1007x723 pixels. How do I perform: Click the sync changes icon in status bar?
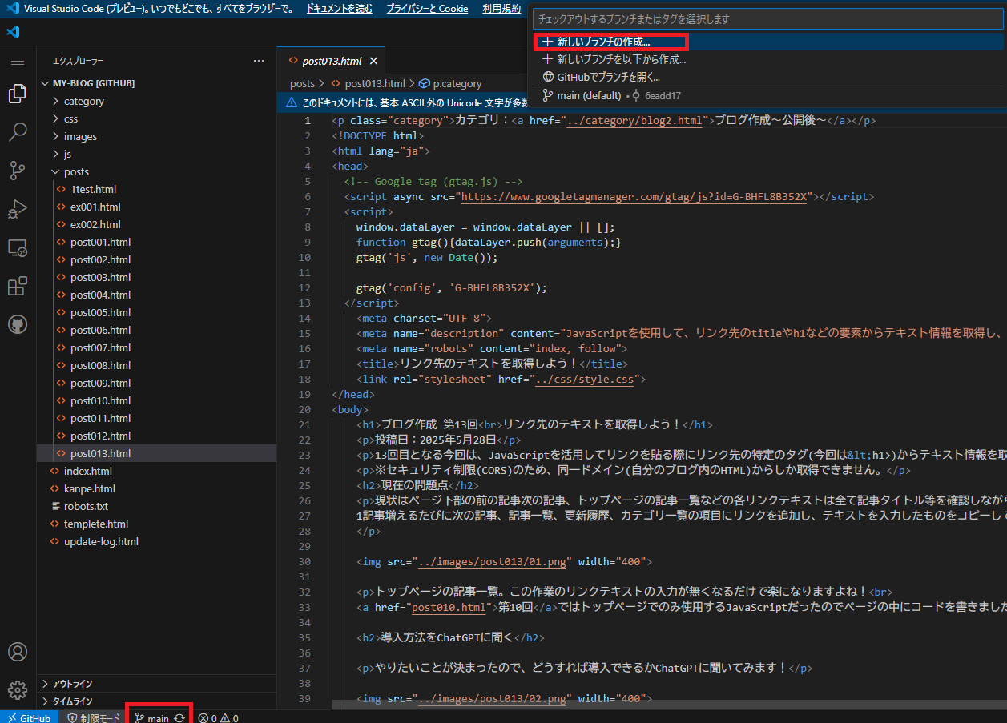(179, 718)
